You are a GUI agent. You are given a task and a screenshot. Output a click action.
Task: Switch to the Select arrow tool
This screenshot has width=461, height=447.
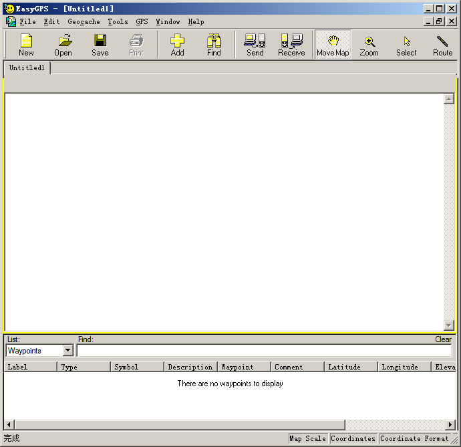coord(406,45)
